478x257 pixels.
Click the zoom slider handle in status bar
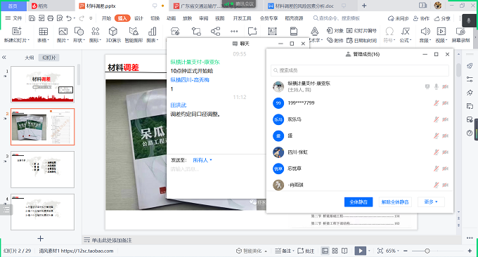[x=427, y=251]
